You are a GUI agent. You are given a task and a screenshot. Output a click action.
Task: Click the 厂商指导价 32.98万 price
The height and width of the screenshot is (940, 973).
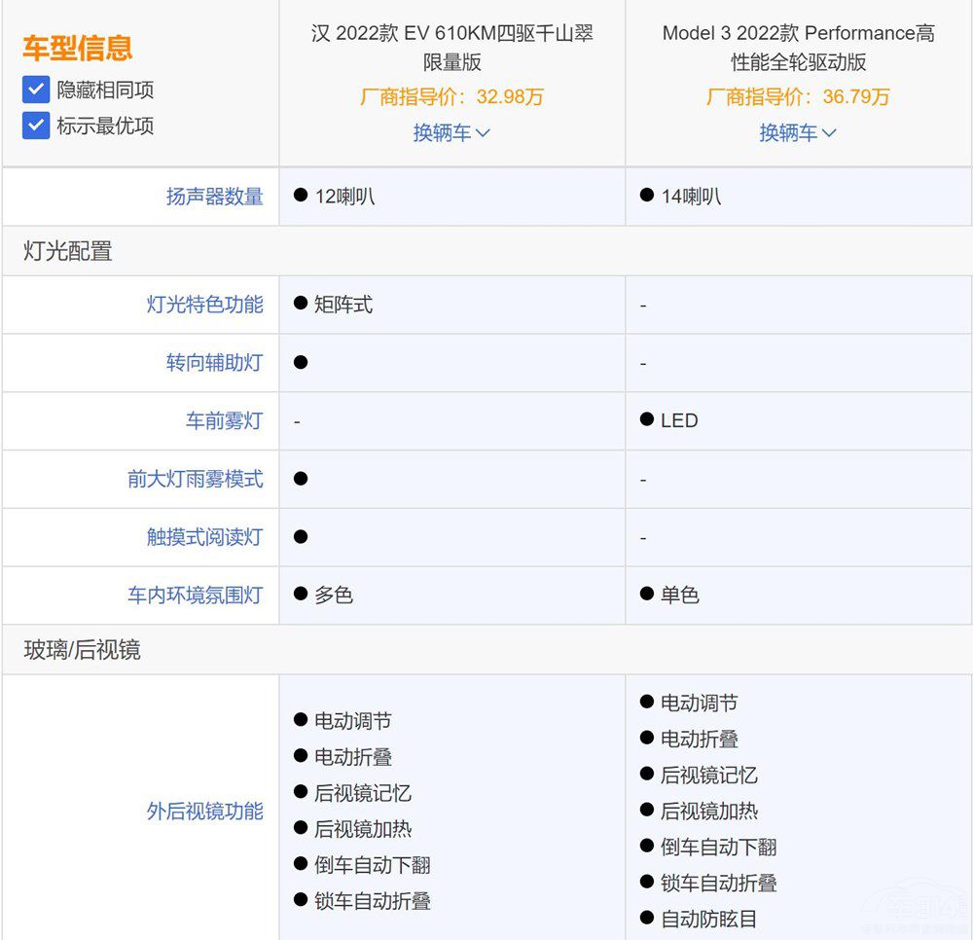451,97
